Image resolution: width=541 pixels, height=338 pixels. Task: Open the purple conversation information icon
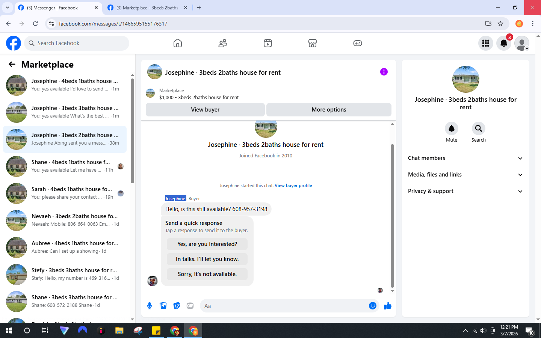point(384,72)
